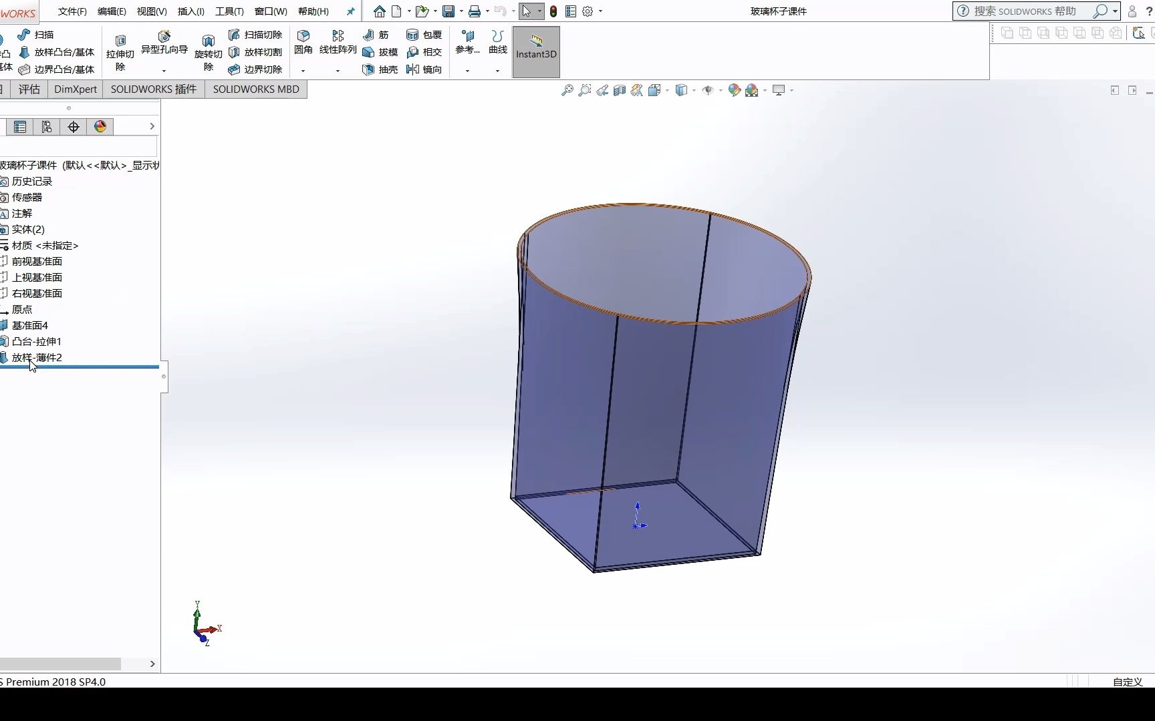Click 自定义 in the status bar
The image size is (1155, 721).
[x=1127, y=682]
